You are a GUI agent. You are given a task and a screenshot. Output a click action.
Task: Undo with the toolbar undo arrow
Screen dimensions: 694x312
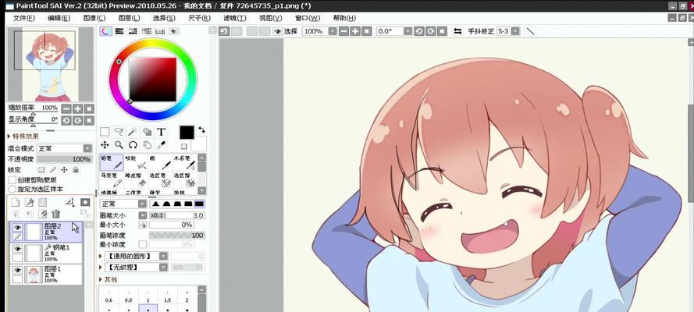point(224,31)
